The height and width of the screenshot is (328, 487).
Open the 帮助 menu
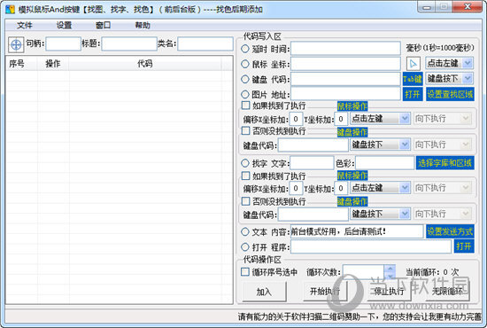pyautogui.click(x=143, y=25)
